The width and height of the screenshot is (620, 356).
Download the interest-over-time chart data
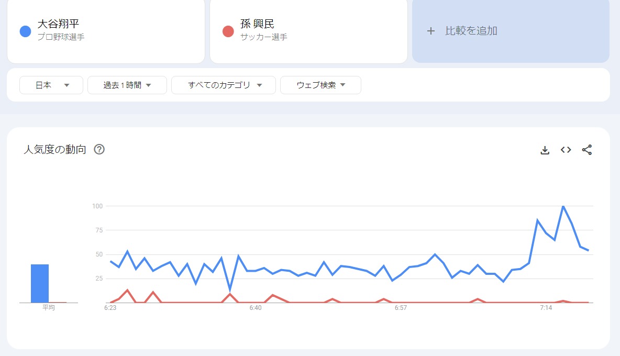tap(545, 150)
